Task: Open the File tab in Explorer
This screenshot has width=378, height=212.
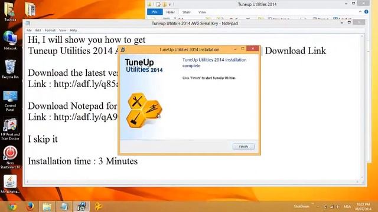Action: pos(155,12)
